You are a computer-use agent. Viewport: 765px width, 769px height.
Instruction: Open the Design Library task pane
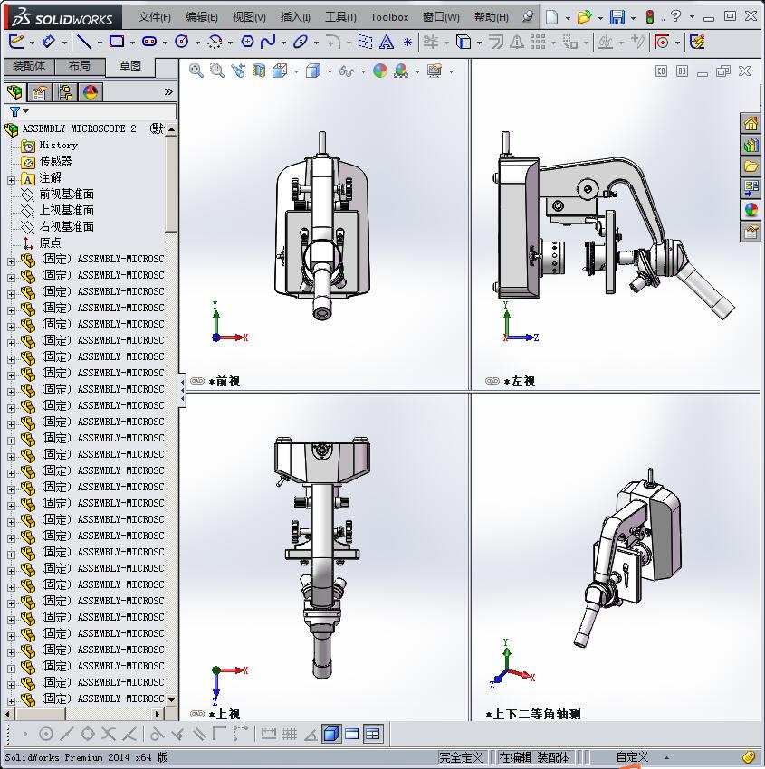tap(751, 145)
